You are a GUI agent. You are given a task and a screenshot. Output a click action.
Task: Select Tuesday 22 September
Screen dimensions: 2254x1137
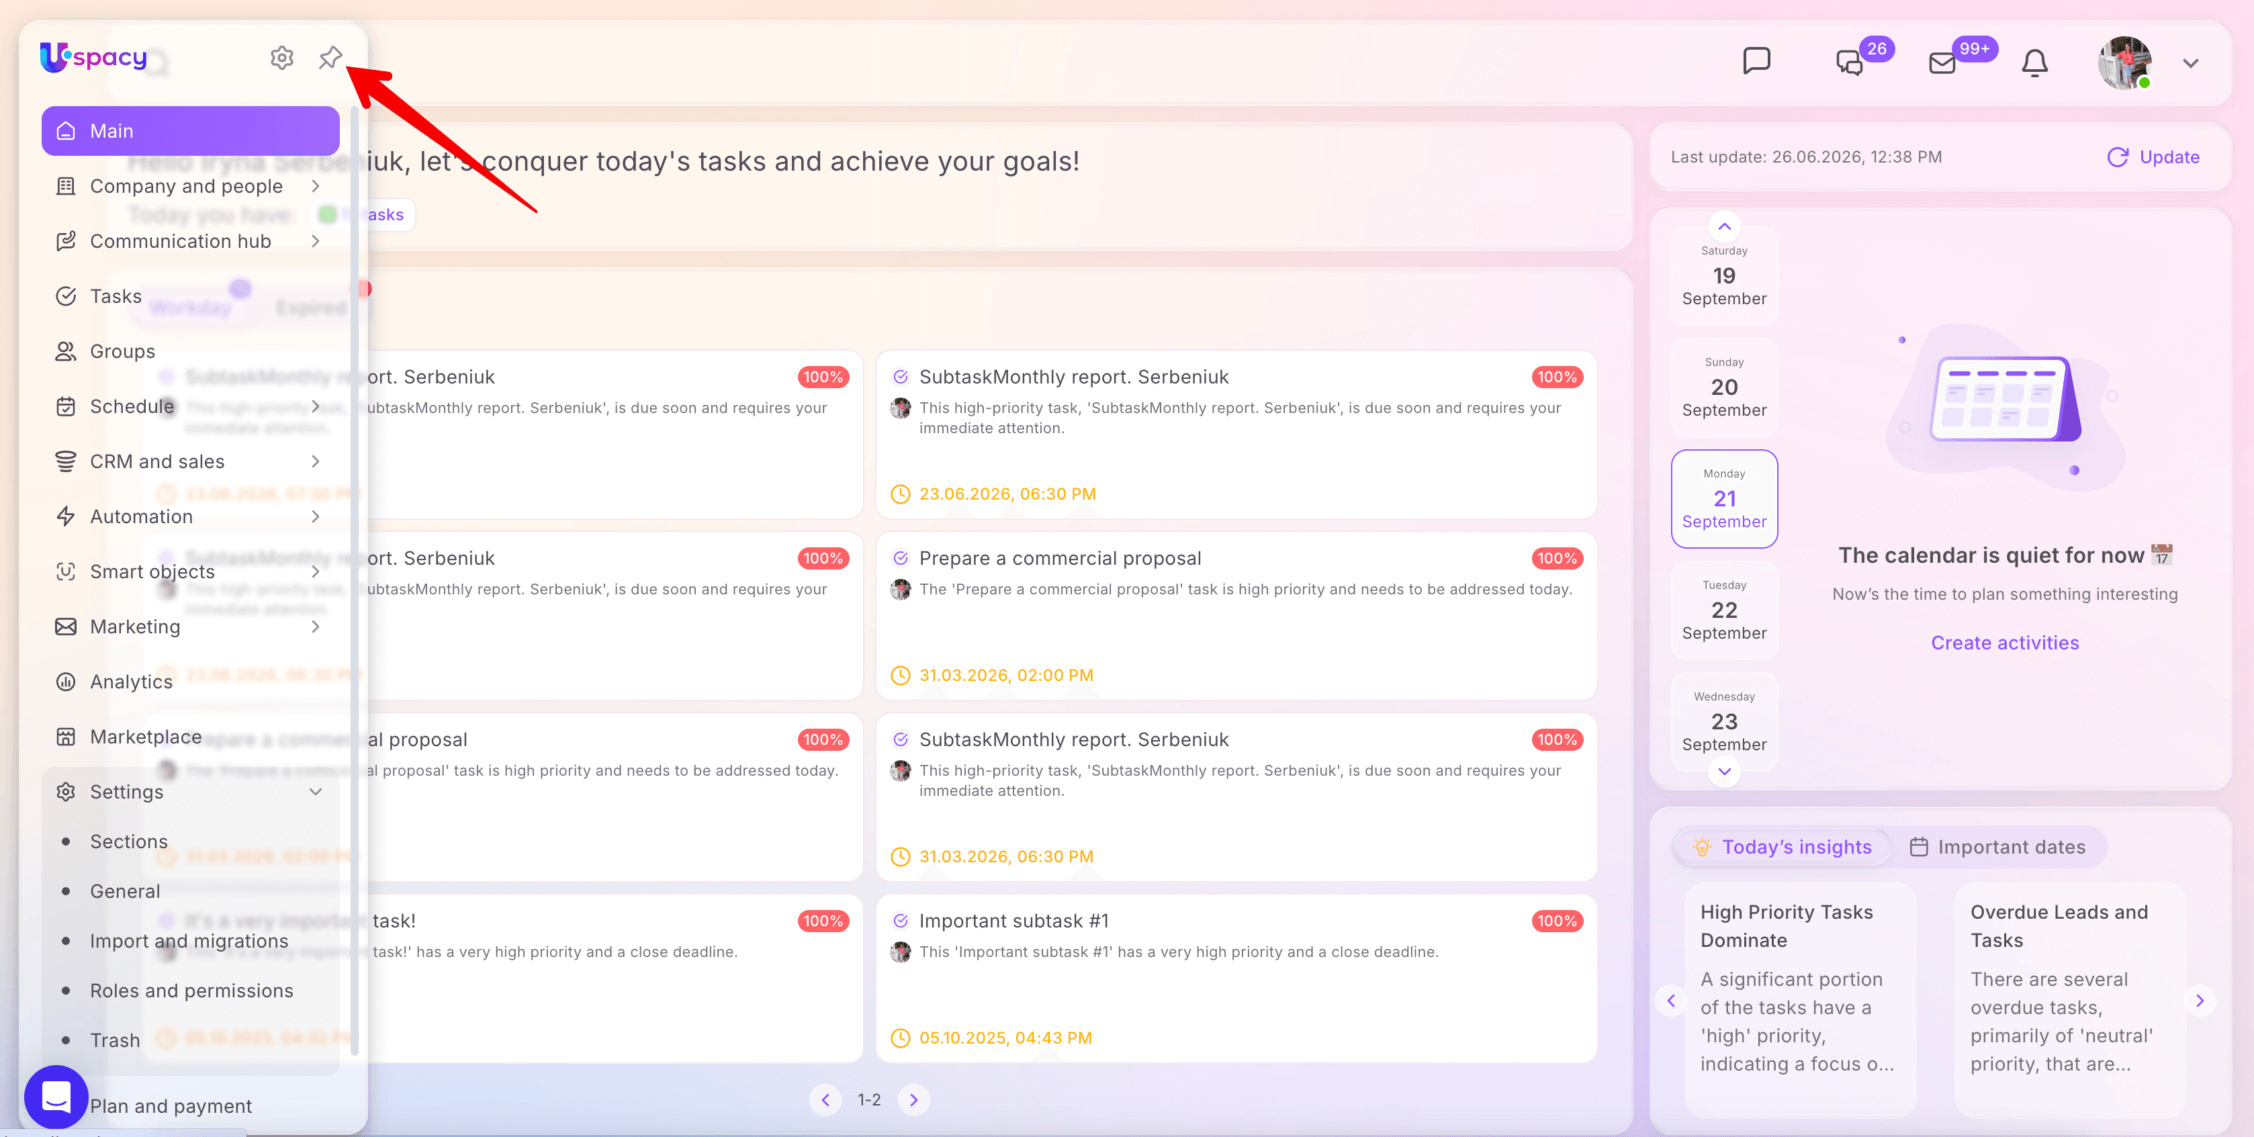[x=1724, y=610]
